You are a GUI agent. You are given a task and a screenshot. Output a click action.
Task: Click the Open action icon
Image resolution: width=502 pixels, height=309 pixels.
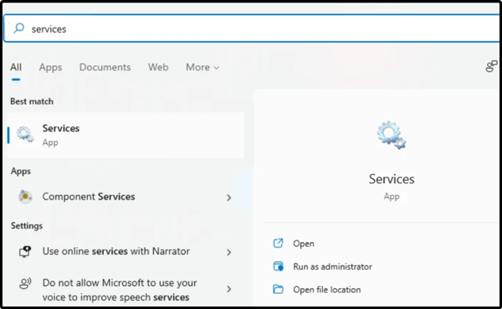point(278,244)
